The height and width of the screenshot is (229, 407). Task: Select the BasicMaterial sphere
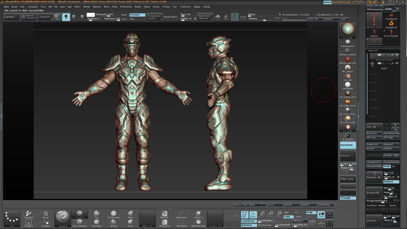click(x=348, y=43)
